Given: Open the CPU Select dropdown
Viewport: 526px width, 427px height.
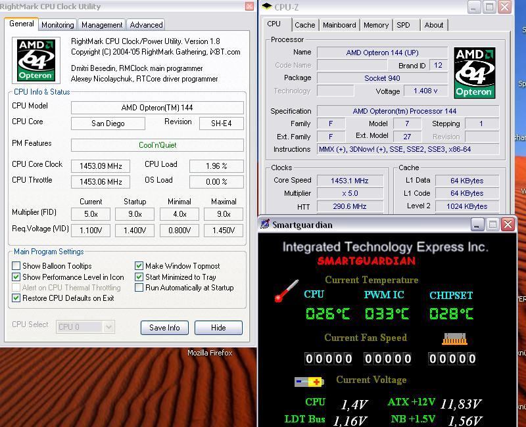Looking at the screenshot, I should point(85,326).
